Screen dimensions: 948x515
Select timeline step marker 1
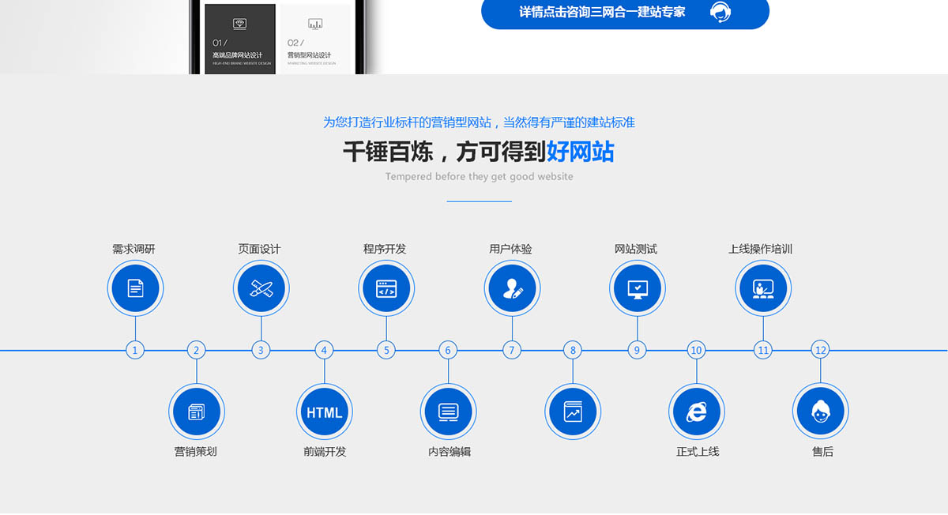tap(135, 350)
